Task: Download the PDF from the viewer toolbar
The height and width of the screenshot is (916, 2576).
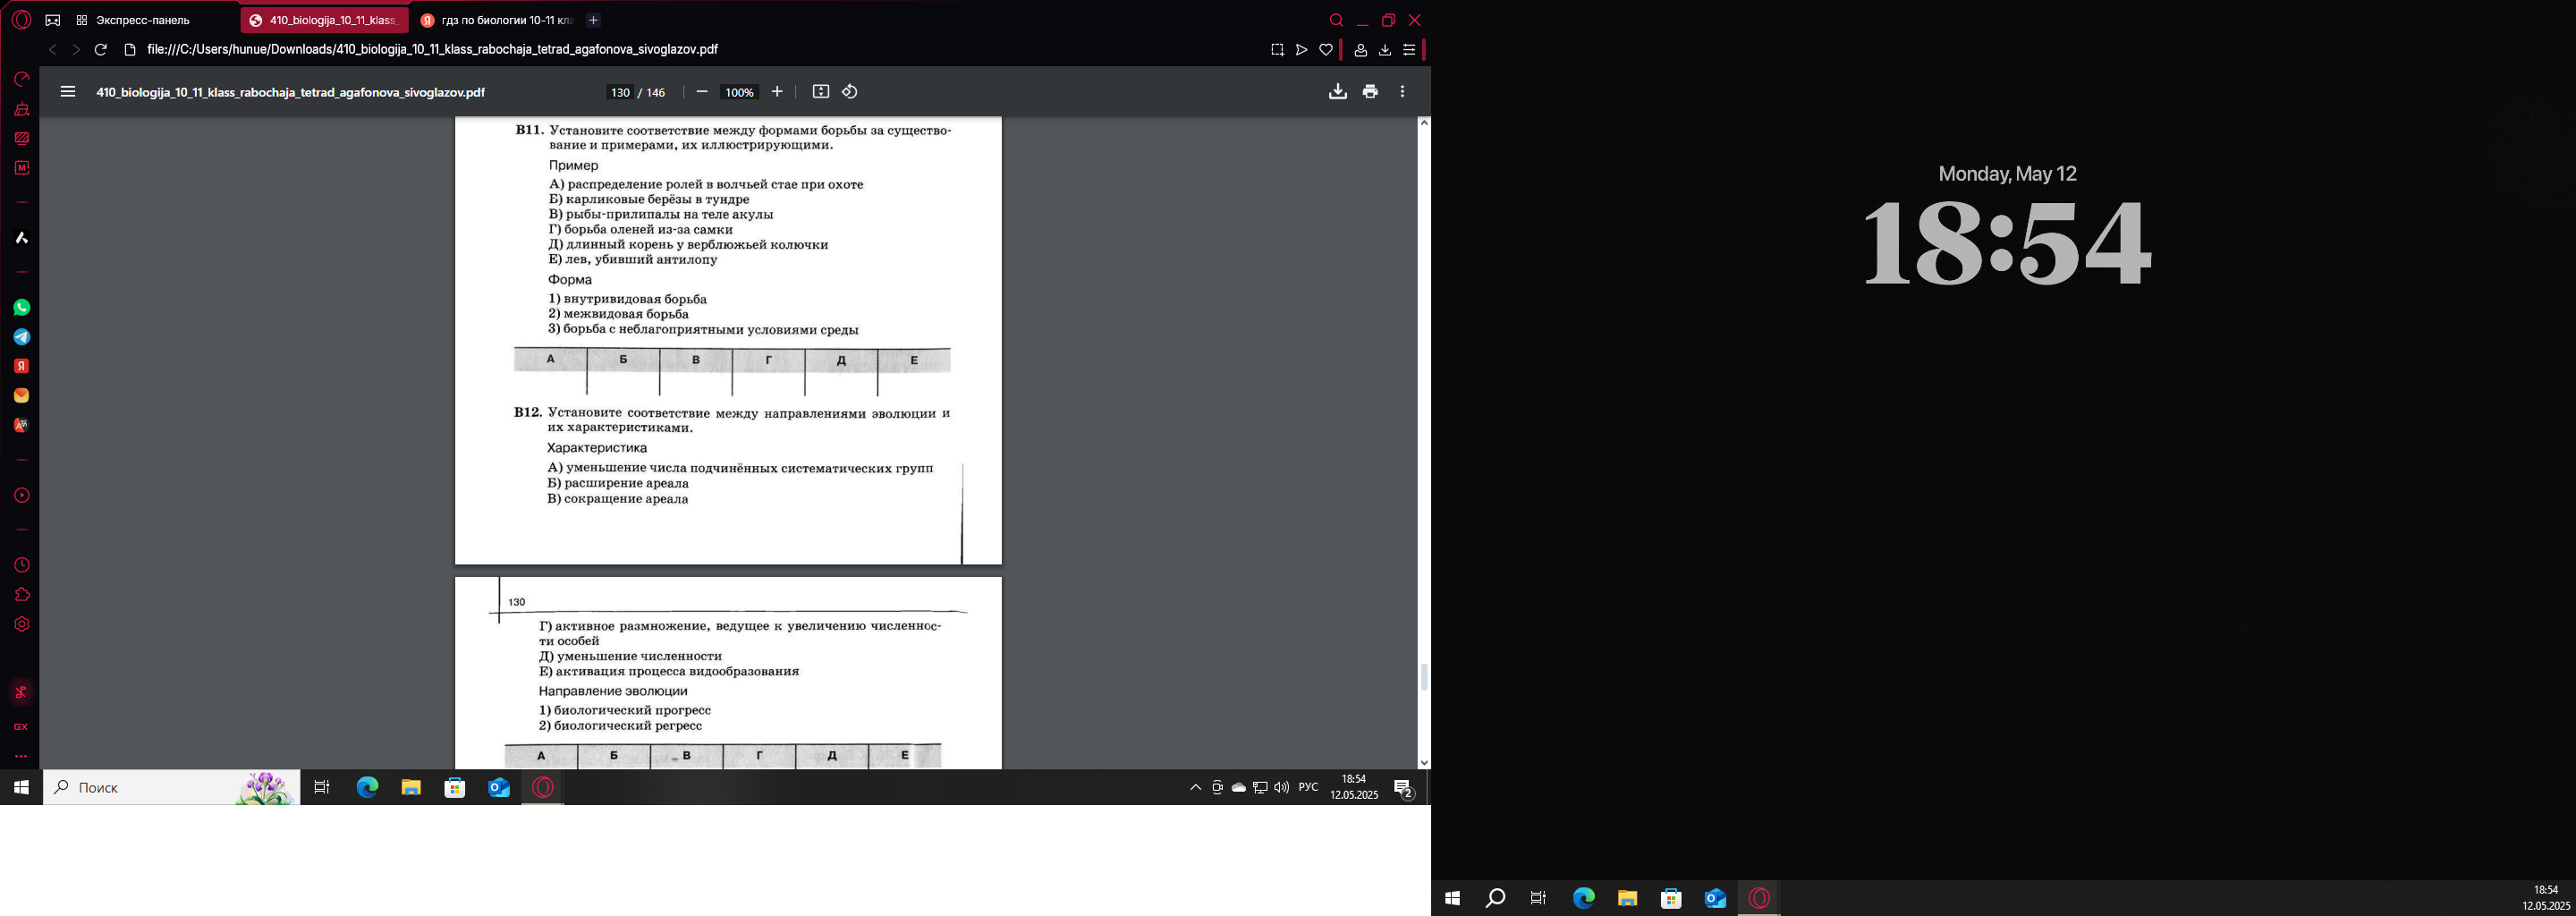Action: point(1337,92)
